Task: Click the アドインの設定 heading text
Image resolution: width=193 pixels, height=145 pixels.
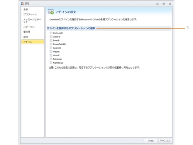Action: click(x=66, y=12)
